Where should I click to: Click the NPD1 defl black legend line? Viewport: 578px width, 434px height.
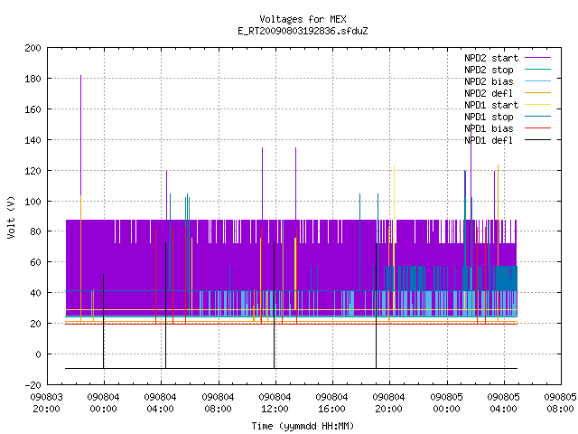click(538, 140)
